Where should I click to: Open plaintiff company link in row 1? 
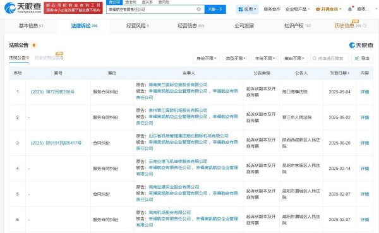178,85
